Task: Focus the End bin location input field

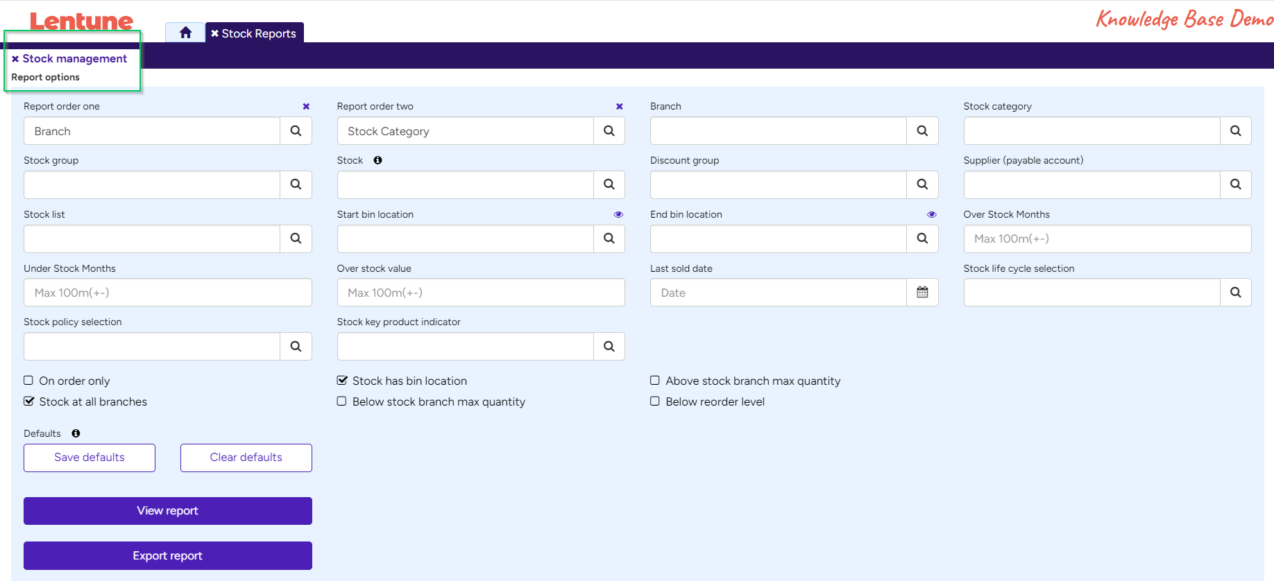Action: click(x=779, y=239)
